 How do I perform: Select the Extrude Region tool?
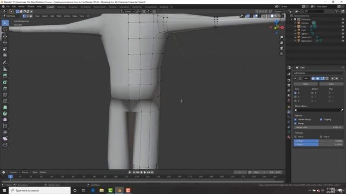coord(5,75)
